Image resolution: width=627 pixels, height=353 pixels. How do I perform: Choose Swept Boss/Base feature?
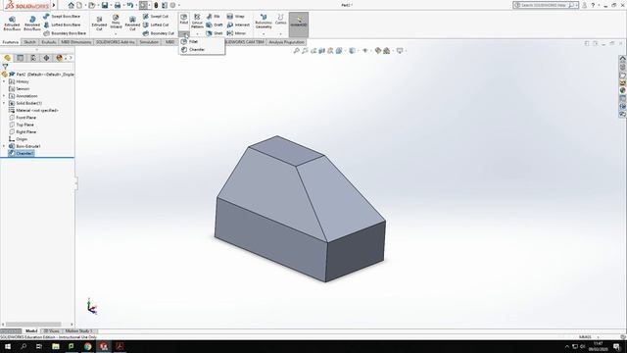pos(62,17)
